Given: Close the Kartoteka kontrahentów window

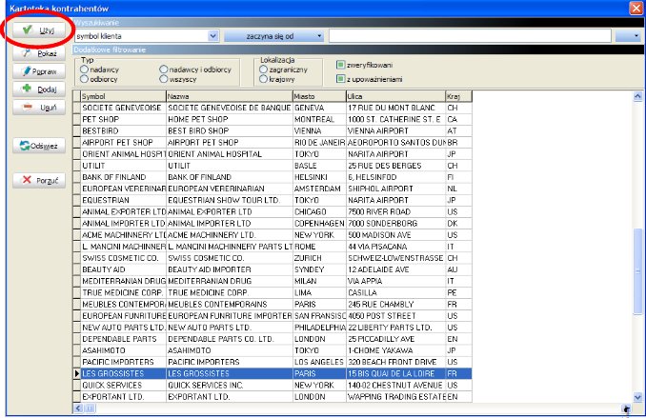Looking at the screenshot, I should [x=636, y=9].
